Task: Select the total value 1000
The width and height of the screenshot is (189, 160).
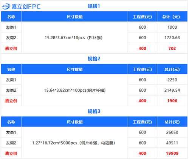Action: click(x=172, y=27)
